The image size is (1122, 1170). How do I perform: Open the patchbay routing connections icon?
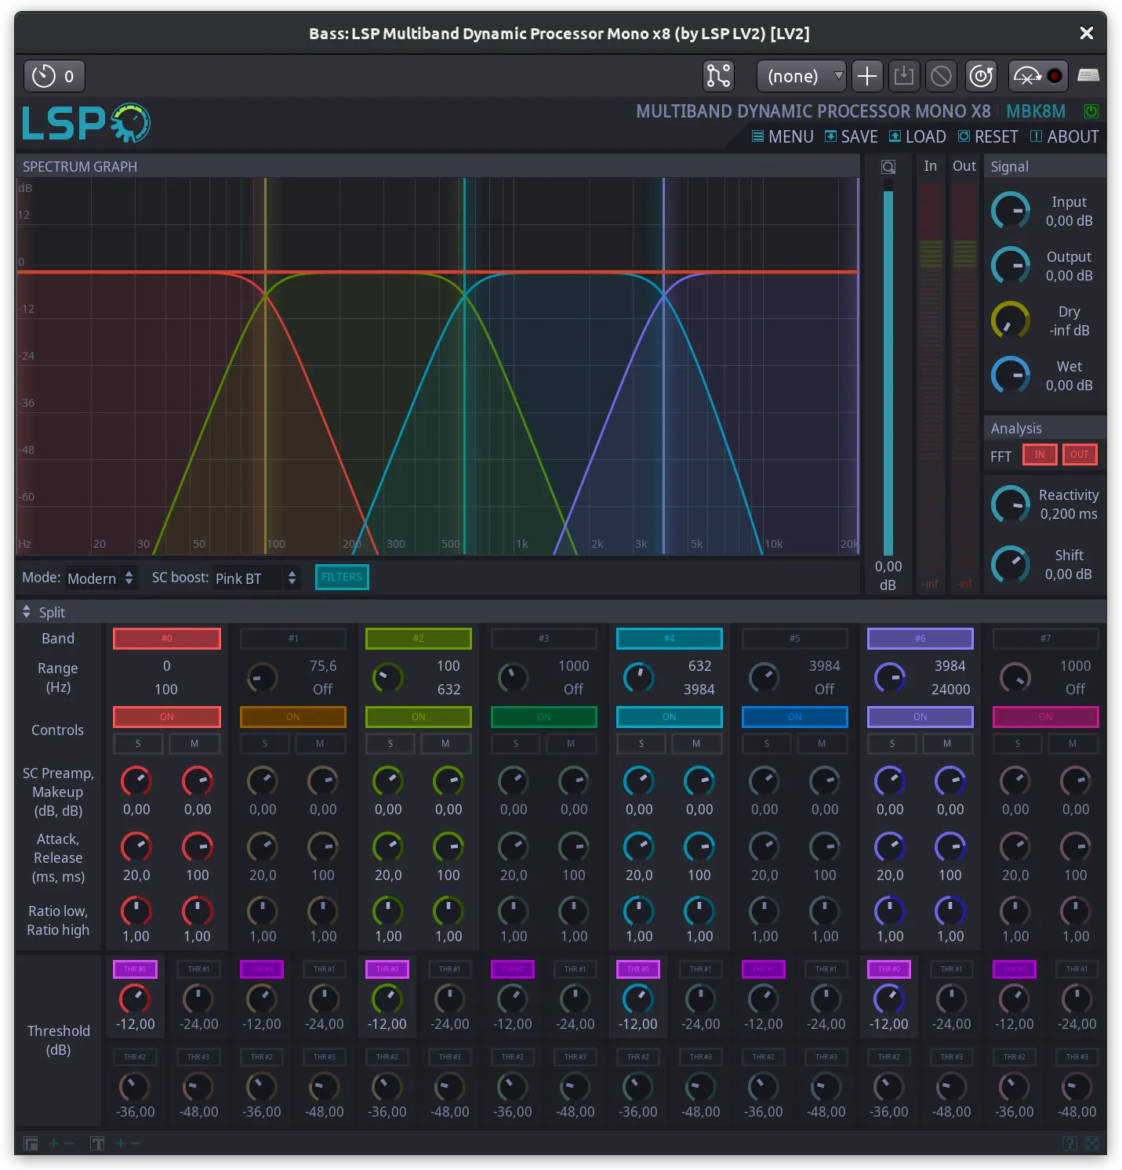718,76
